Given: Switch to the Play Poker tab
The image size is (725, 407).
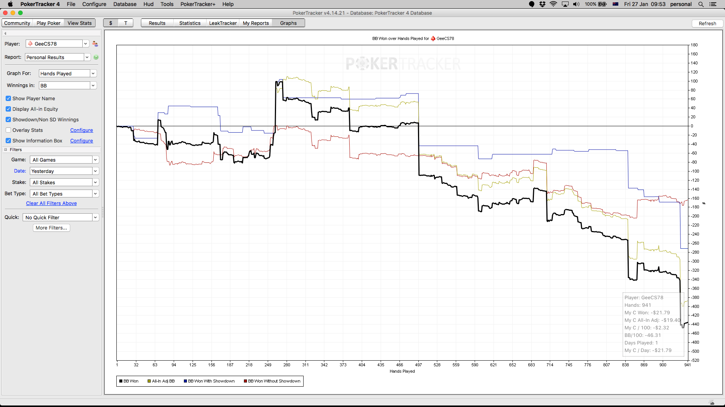Looking at the screenshot, I should (x=48, y=23).
